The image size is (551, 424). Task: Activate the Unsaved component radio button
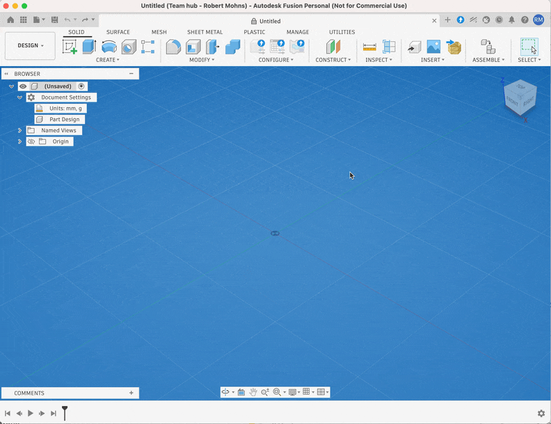click(81, 86)
